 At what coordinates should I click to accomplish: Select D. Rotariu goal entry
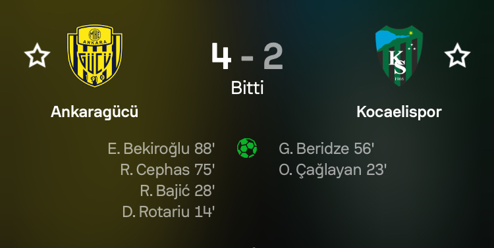click(169, 212)
